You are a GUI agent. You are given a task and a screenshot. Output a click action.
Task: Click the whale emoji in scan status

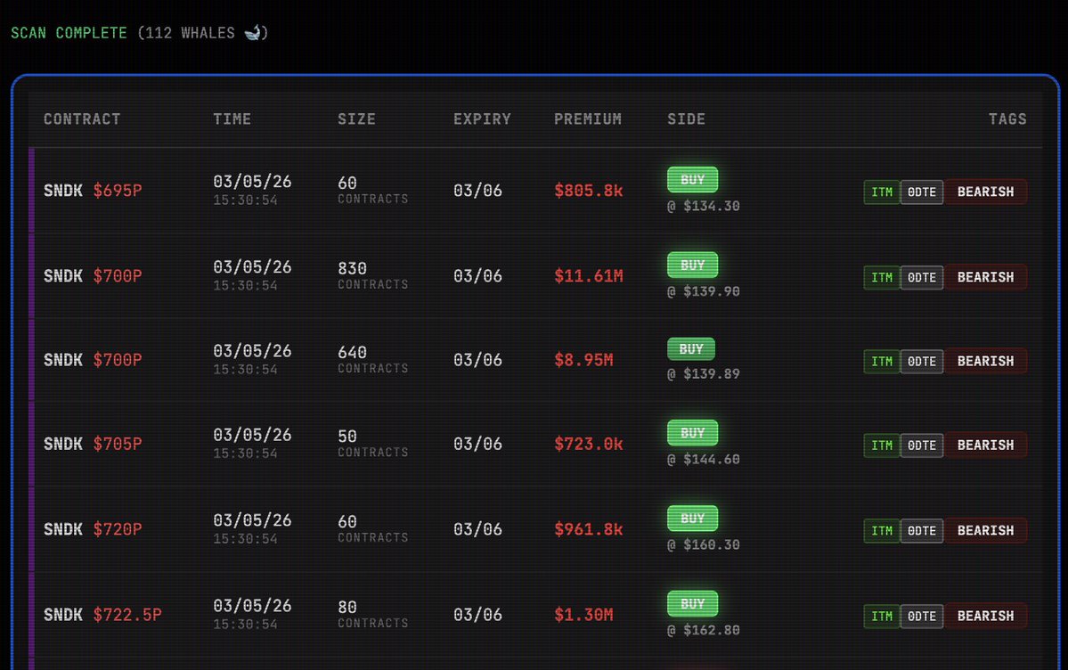click(253, 33)
